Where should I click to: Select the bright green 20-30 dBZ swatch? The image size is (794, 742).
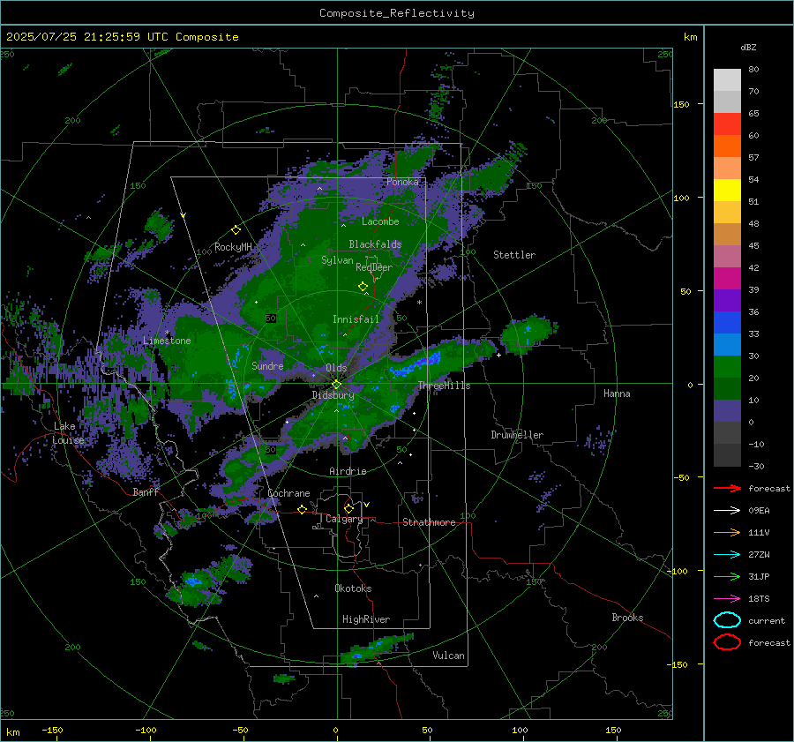point(727,367)
